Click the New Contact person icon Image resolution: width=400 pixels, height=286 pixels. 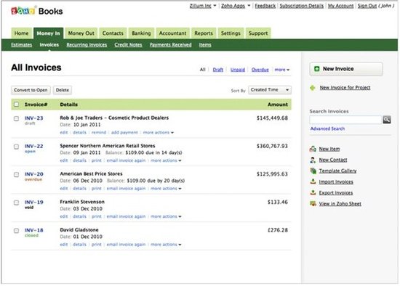pos(313,160)
